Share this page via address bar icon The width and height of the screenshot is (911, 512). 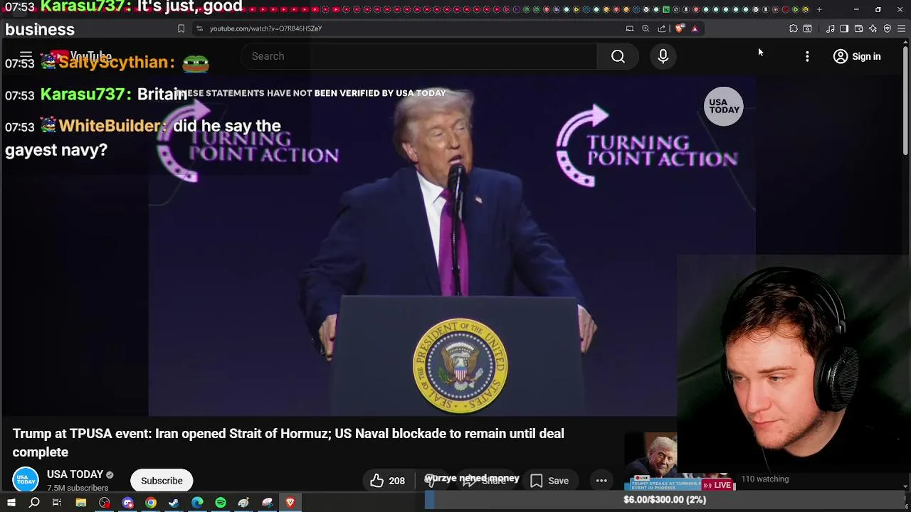coord(662,28)
